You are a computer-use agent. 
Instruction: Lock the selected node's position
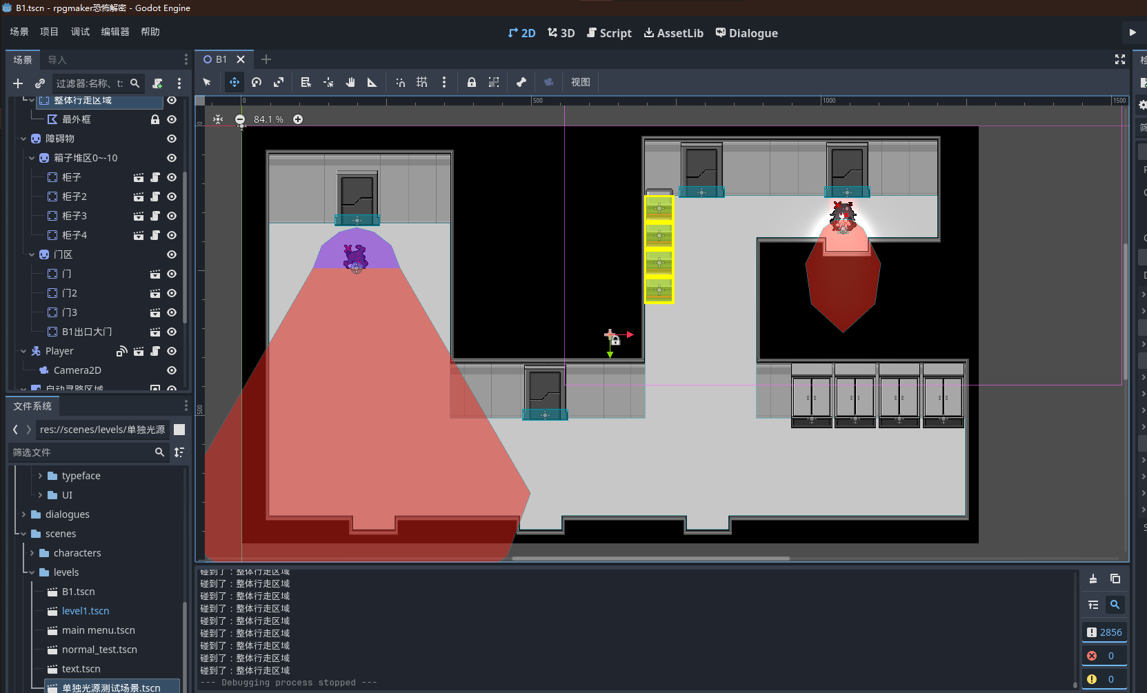(x=472, y=82)
